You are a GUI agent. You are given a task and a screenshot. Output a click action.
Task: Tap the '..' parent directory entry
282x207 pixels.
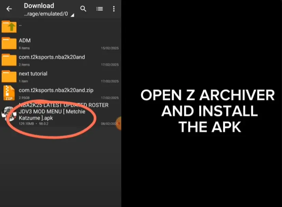tap(61, 27)
